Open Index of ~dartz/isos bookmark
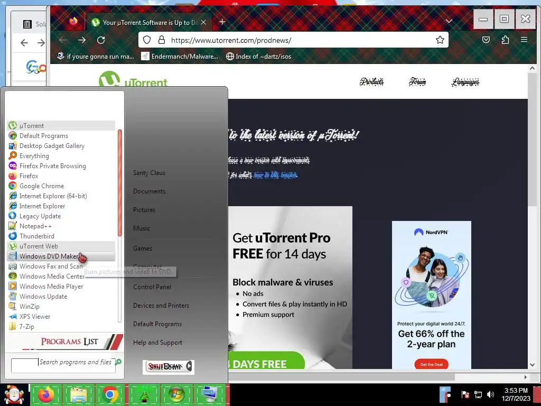The image size is (541, 406). point(259,56)
